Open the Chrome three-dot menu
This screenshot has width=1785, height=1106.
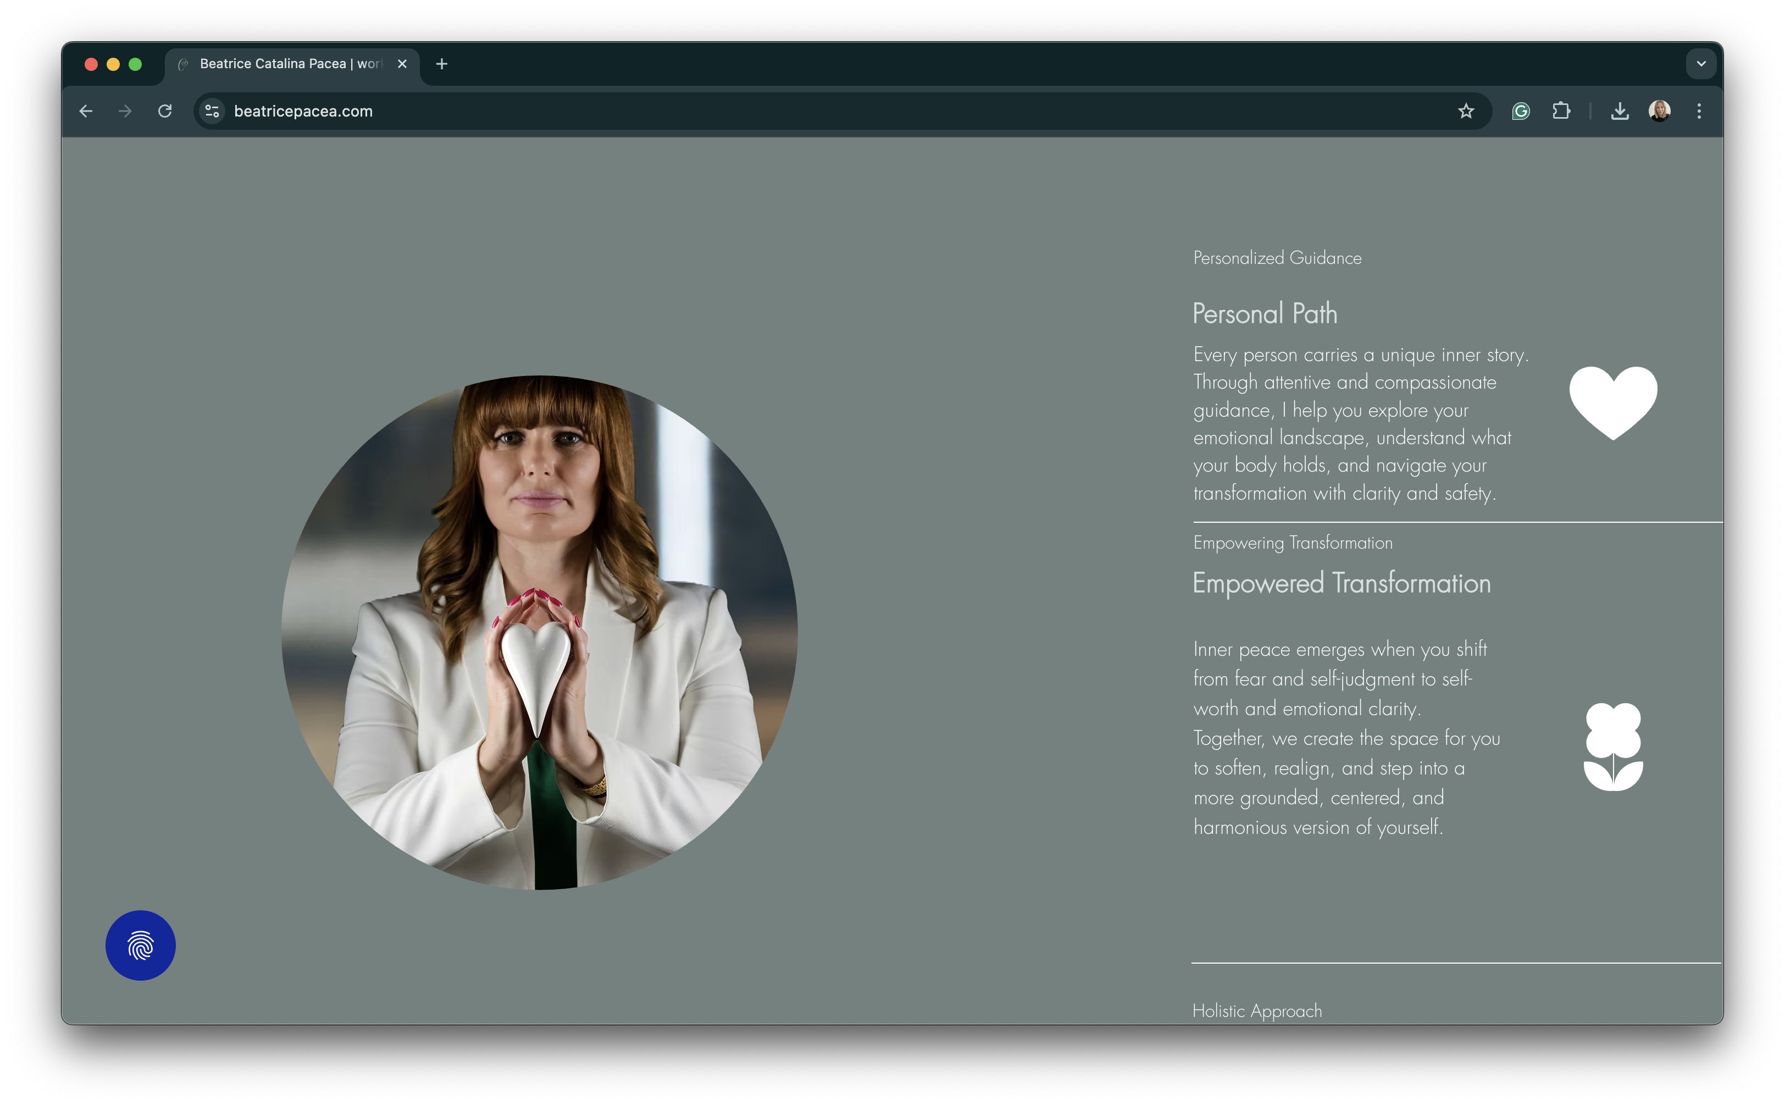click(x=1699, y=111)
